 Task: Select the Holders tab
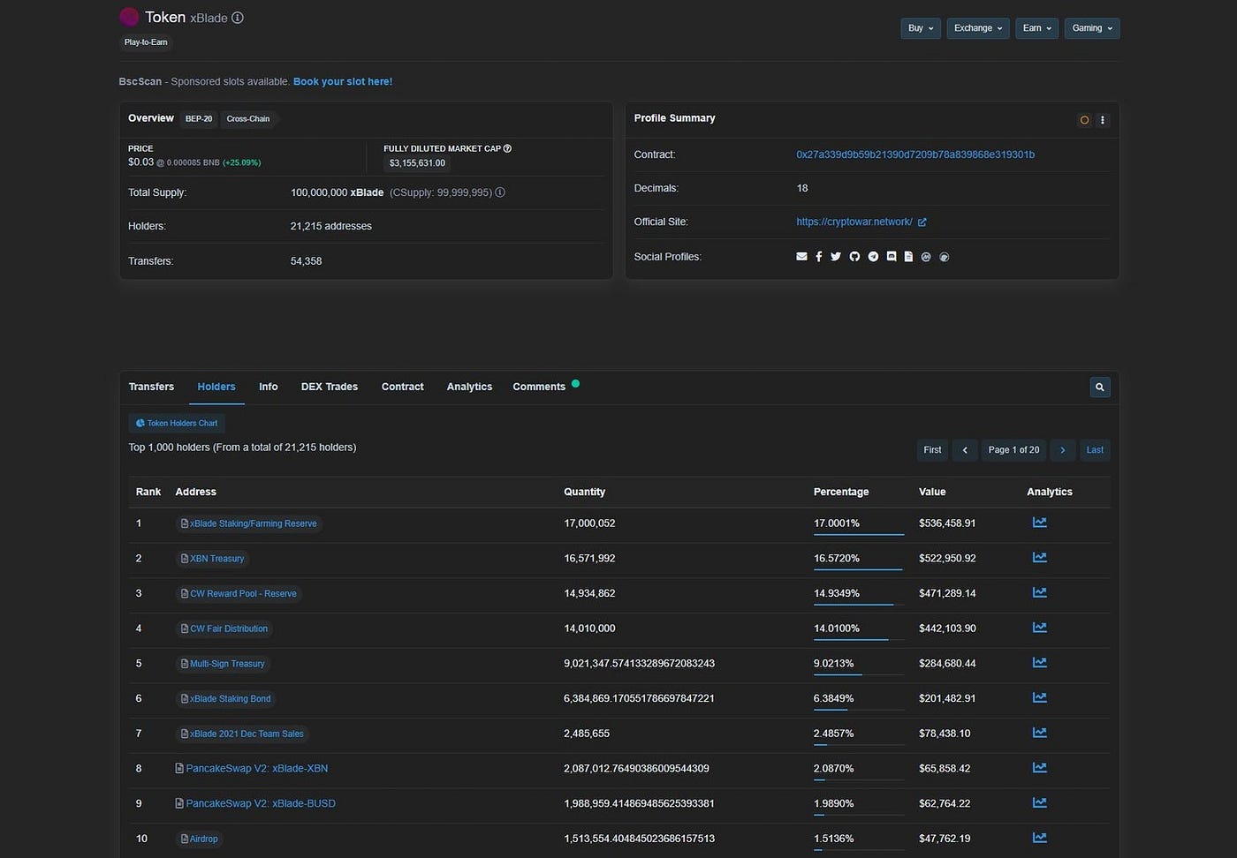(x=216, y=387)
